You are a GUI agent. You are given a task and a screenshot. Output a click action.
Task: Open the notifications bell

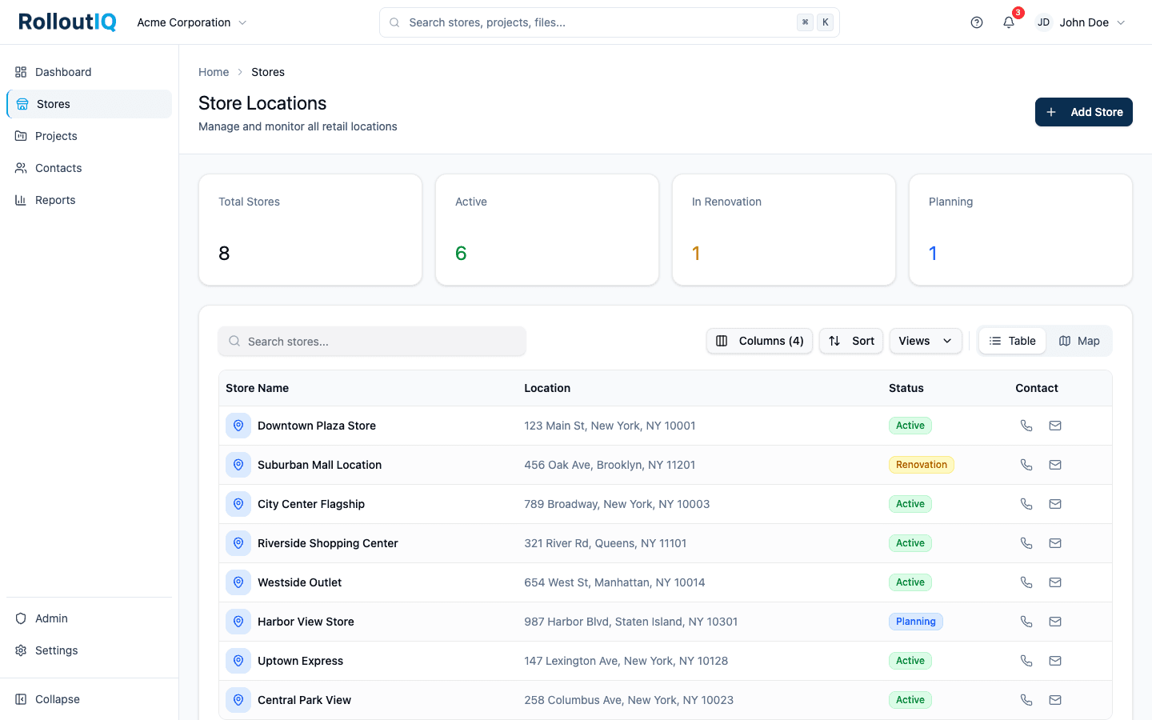1008,22
